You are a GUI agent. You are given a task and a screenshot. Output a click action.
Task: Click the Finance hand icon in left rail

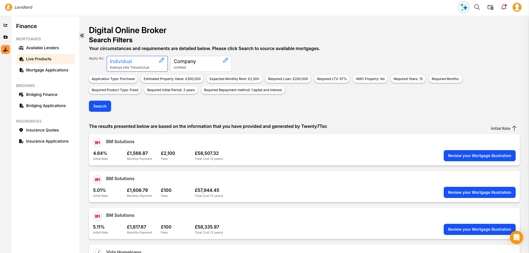(x=6, y=49)
